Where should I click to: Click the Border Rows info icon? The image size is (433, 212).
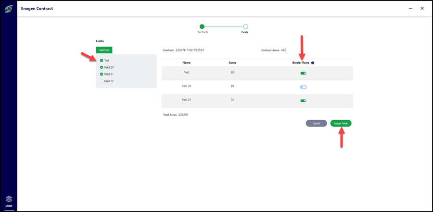coord(313,62)
